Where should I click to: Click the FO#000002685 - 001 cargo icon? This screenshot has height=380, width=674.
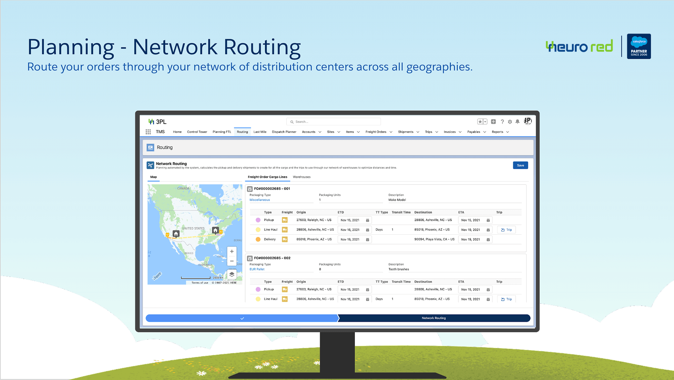[x=250, y=189]
